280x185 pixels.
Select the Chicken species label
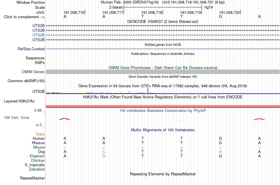pyautogui.click(x=38, y=160)
